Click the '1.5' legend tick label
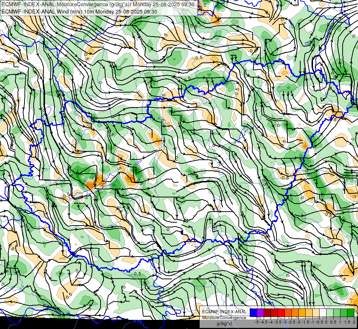This screenshot has height=329, width=358. tap(347, 322)
